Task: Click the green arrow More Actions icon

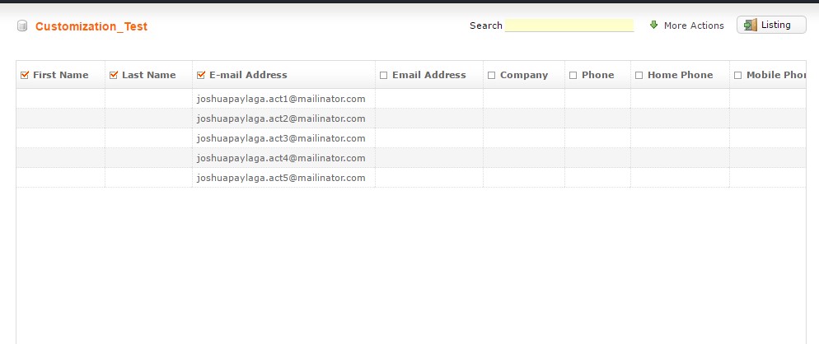Action: point(653,26)
